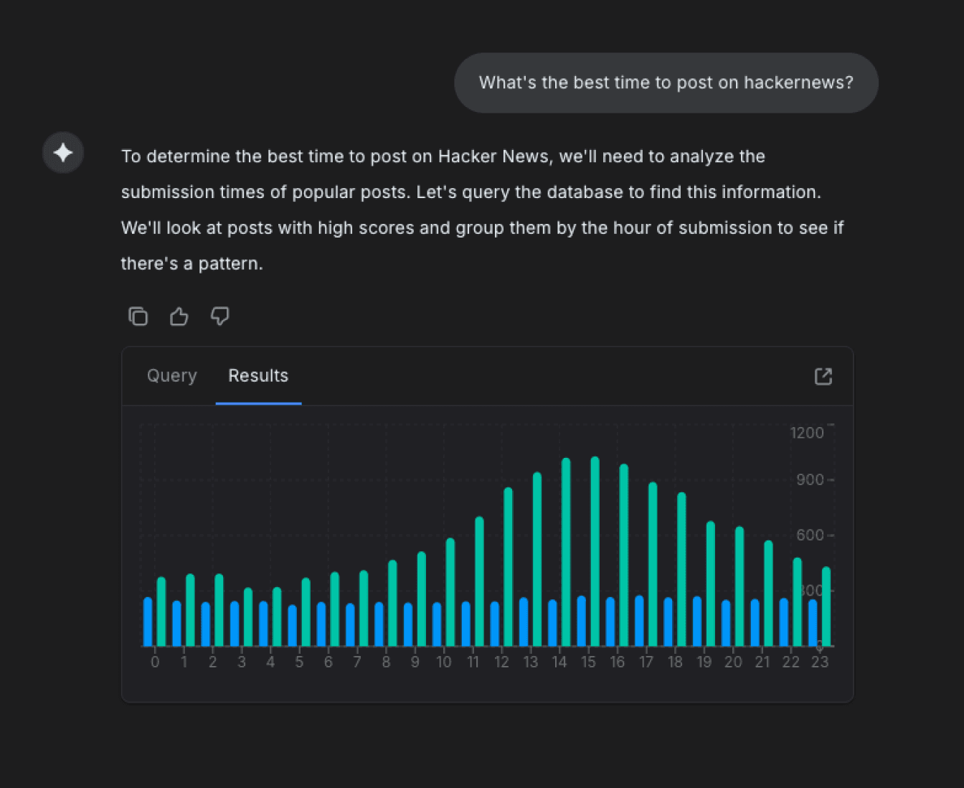Viewport: 964px width, 788px height.
Task: Select the green bar above hour 14
Action: coord(565,553)
